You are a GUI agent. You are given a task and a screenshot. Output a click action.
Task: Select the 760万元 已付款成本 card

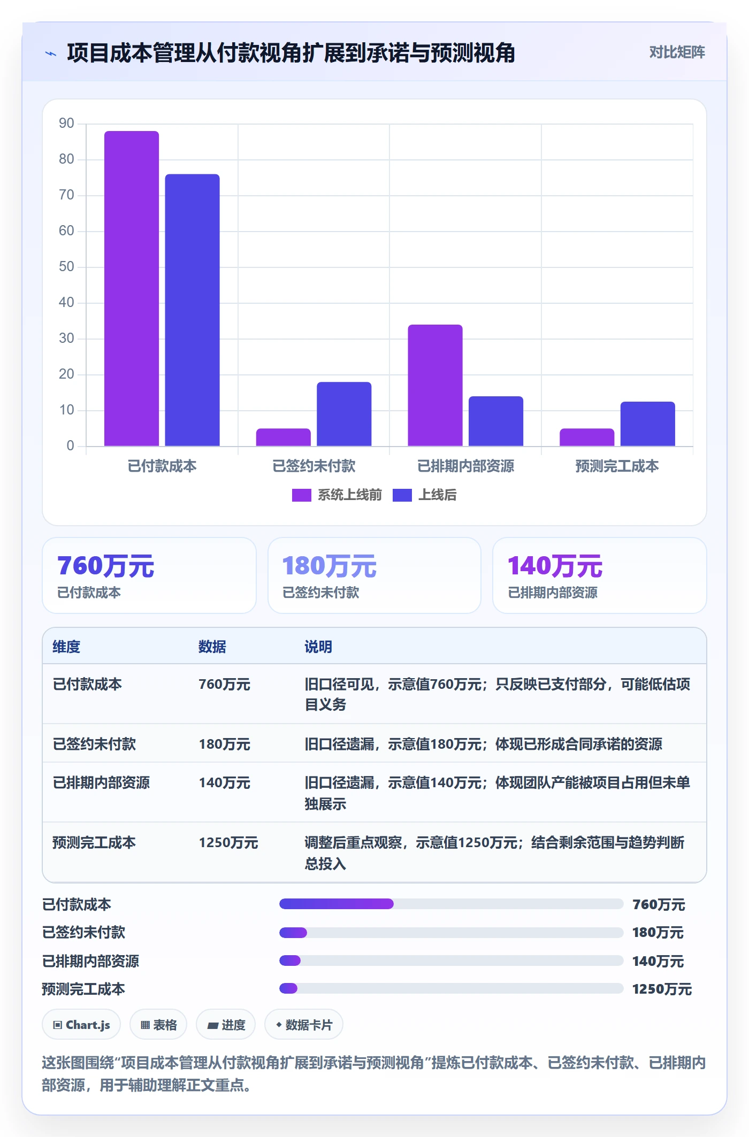pyautogui.click(x=149, y=575)
